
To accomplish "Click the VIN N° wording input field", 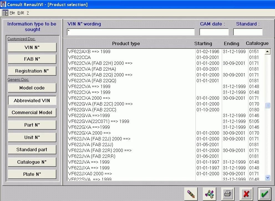I will coord(131,32).
